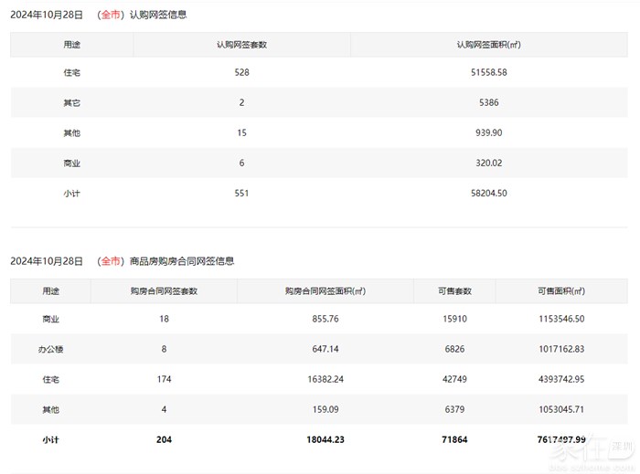Click the 16382.24 residential contract area cell

coord(325,380)
